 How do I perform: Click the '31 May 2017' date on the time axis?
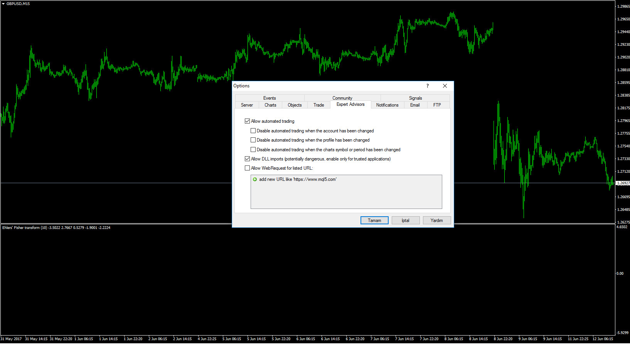[11, 339]
